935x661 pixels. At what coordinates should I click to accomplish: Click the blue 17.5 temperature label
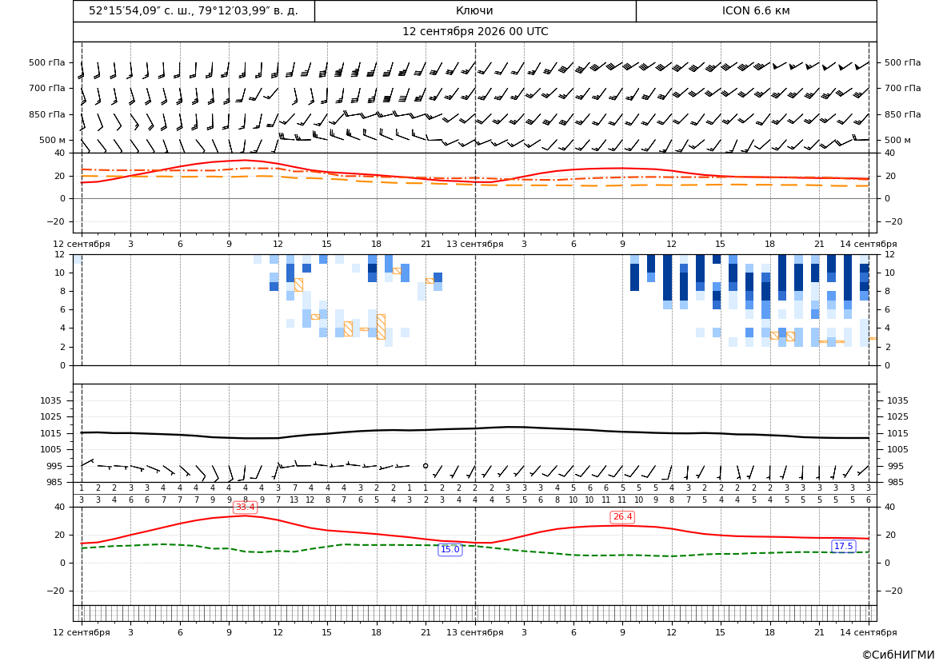click(843, 546)
